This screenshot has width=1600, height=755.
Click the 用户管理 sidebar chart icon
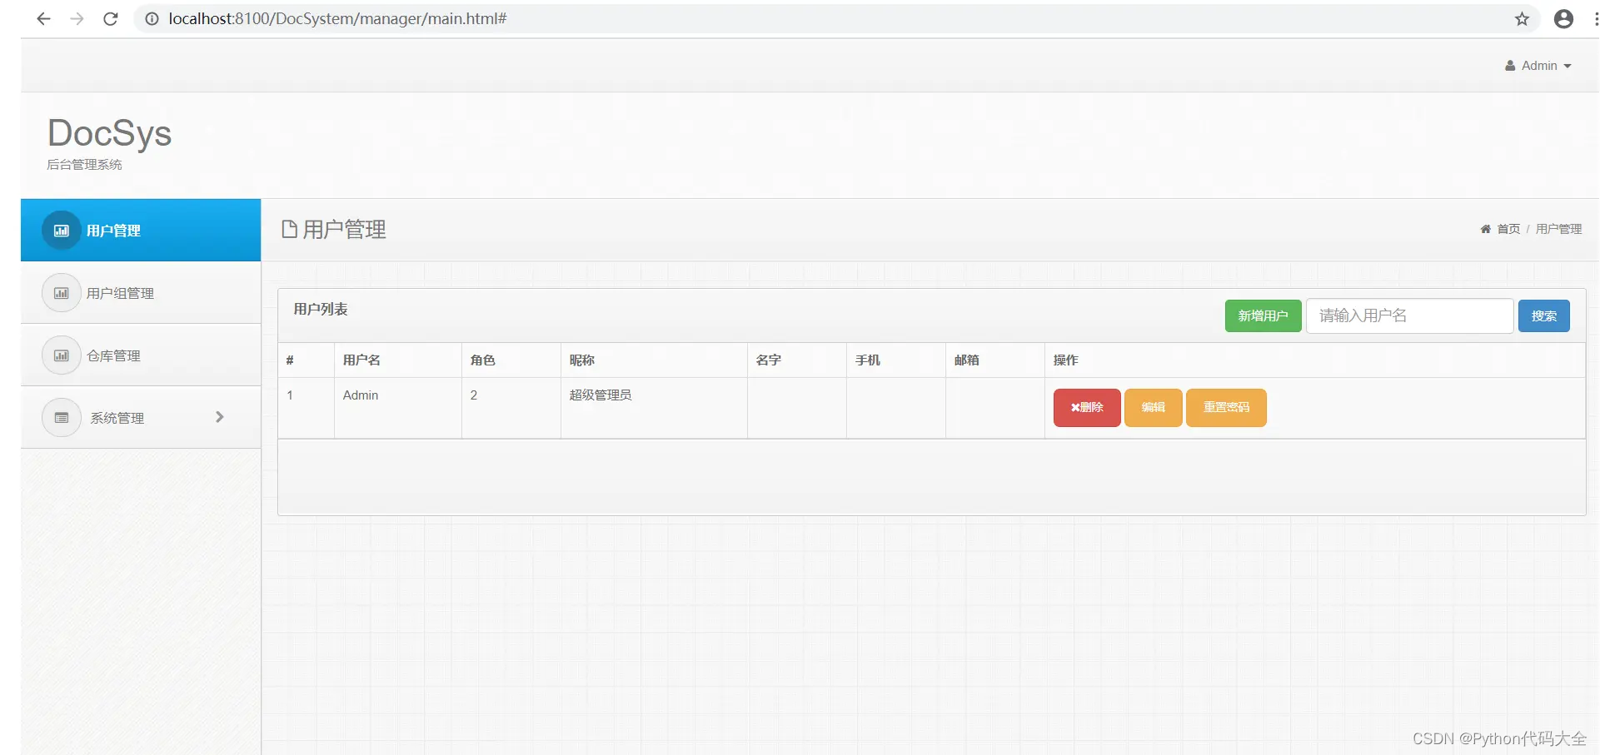click(62, 231)
